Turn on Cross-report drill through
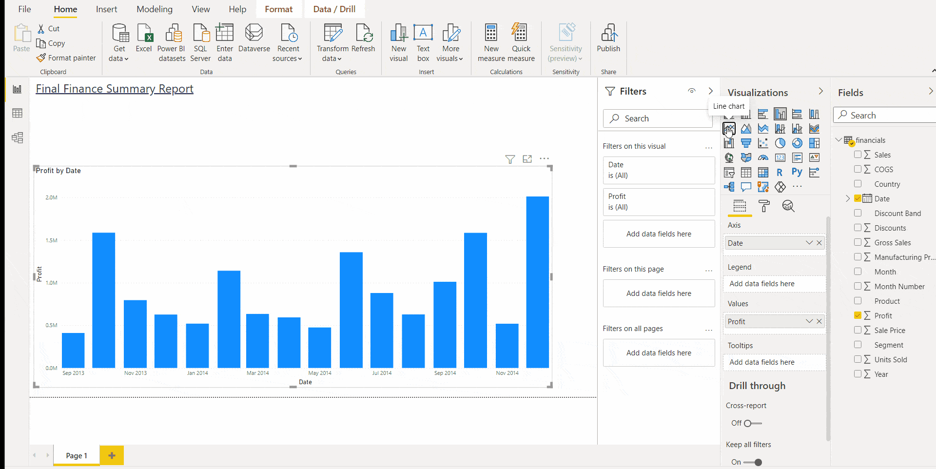 (x=753, y=423)
